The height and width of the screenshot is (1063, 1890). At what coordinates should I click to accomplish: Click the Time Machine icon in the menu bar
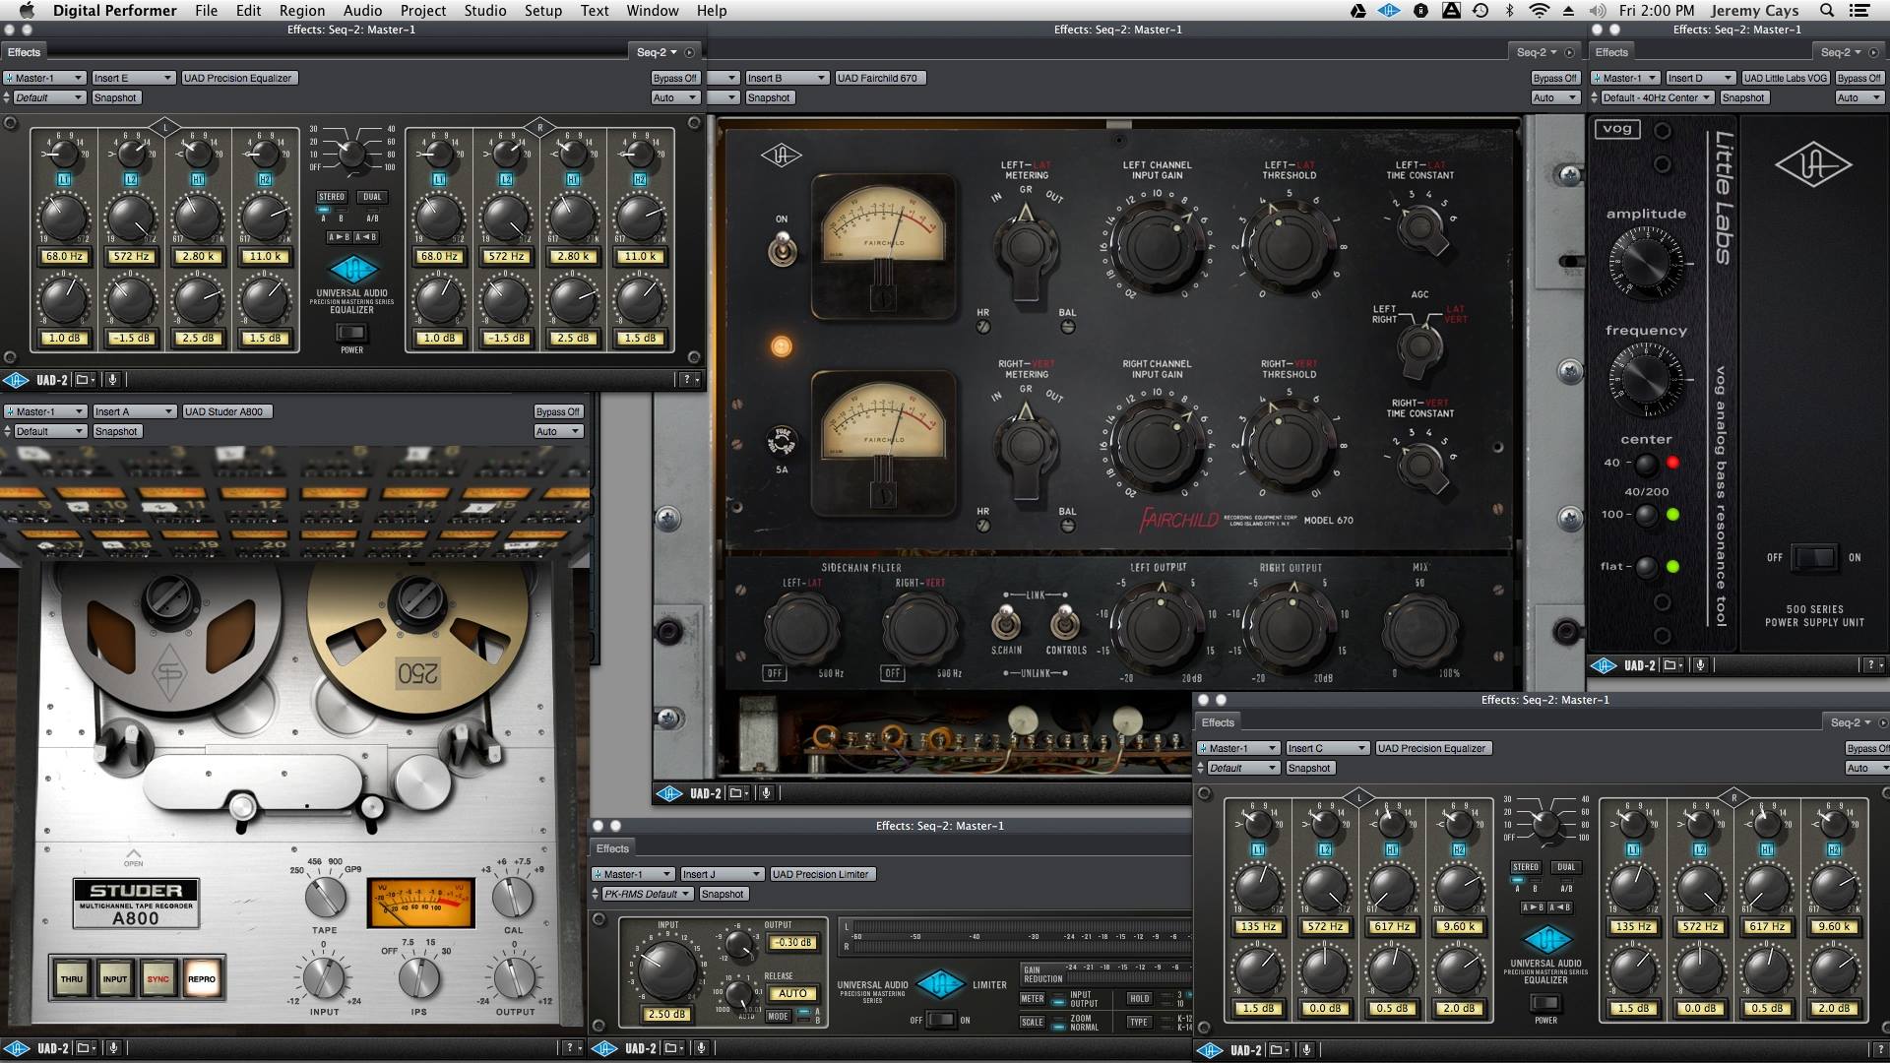point(1480,11)
